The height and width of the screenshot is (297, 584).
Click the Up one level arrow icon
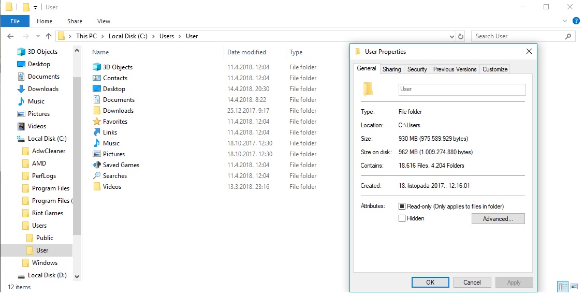coord(49,36)
